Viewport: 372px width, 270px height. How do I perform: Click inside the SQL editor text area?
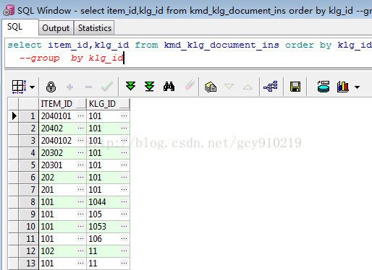[188, 52]
